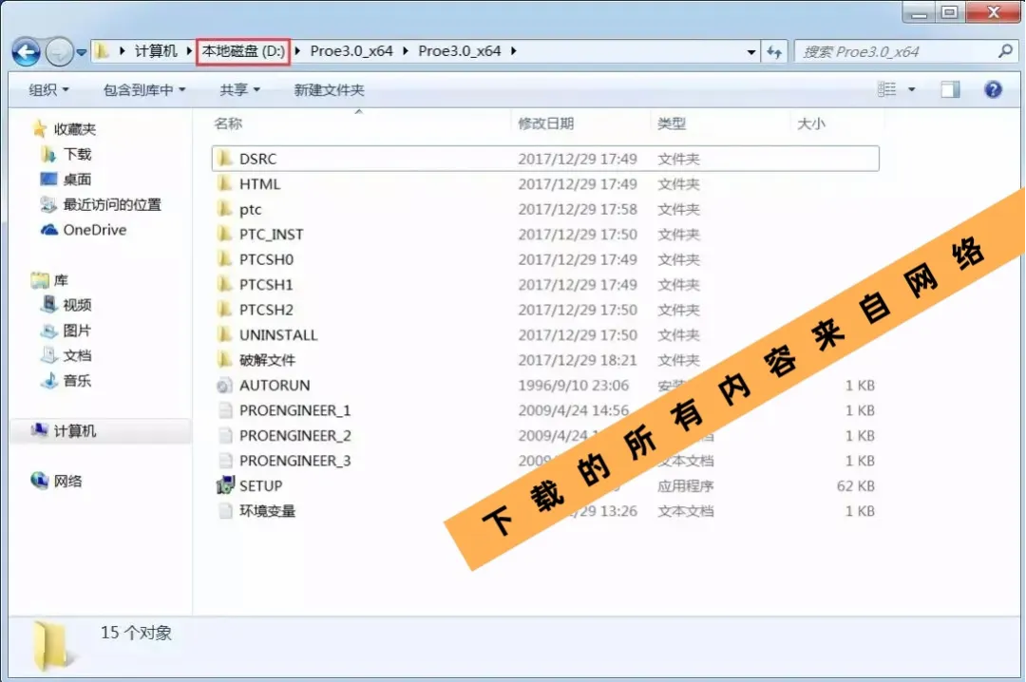Click SETUP type text 应用程序
1026x682 pixels.
click(x=686, y=485)
